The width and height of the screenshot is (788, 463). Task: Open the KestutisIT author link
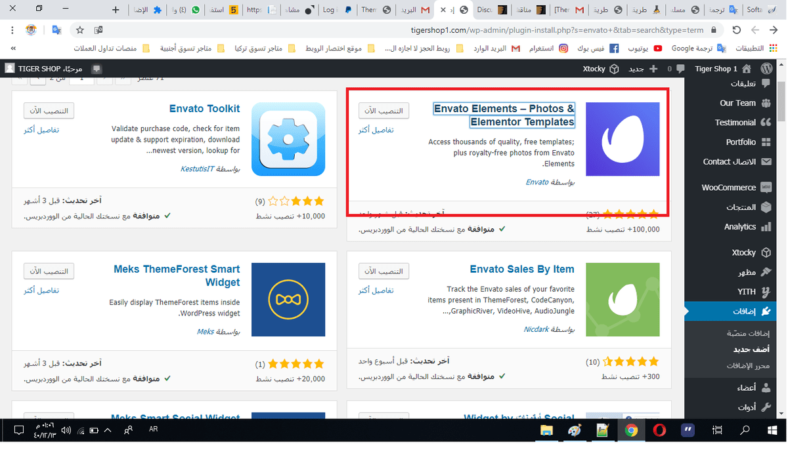[x=199, y=169]
